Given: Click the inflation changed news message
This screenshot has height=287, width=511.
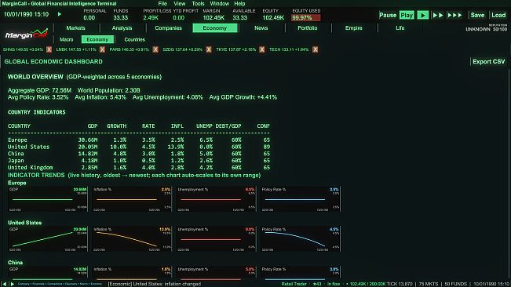Looking at the screenshot, I should point(155,284).
